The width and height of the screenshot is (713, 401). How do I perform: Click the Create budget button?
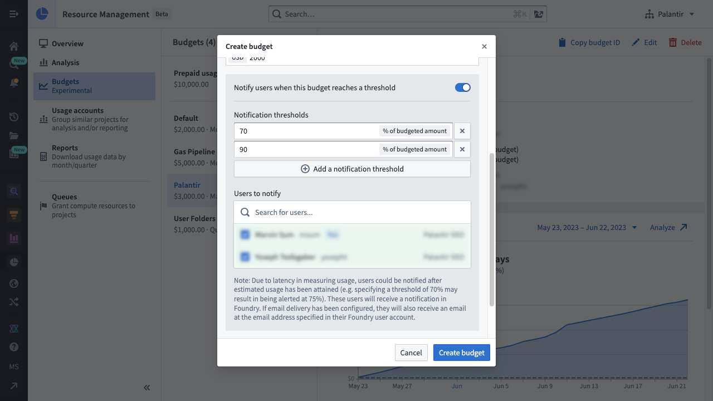coord(462,353)
